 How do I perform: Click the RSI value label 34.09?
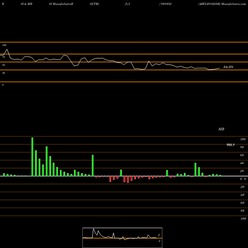pos(228,67)
